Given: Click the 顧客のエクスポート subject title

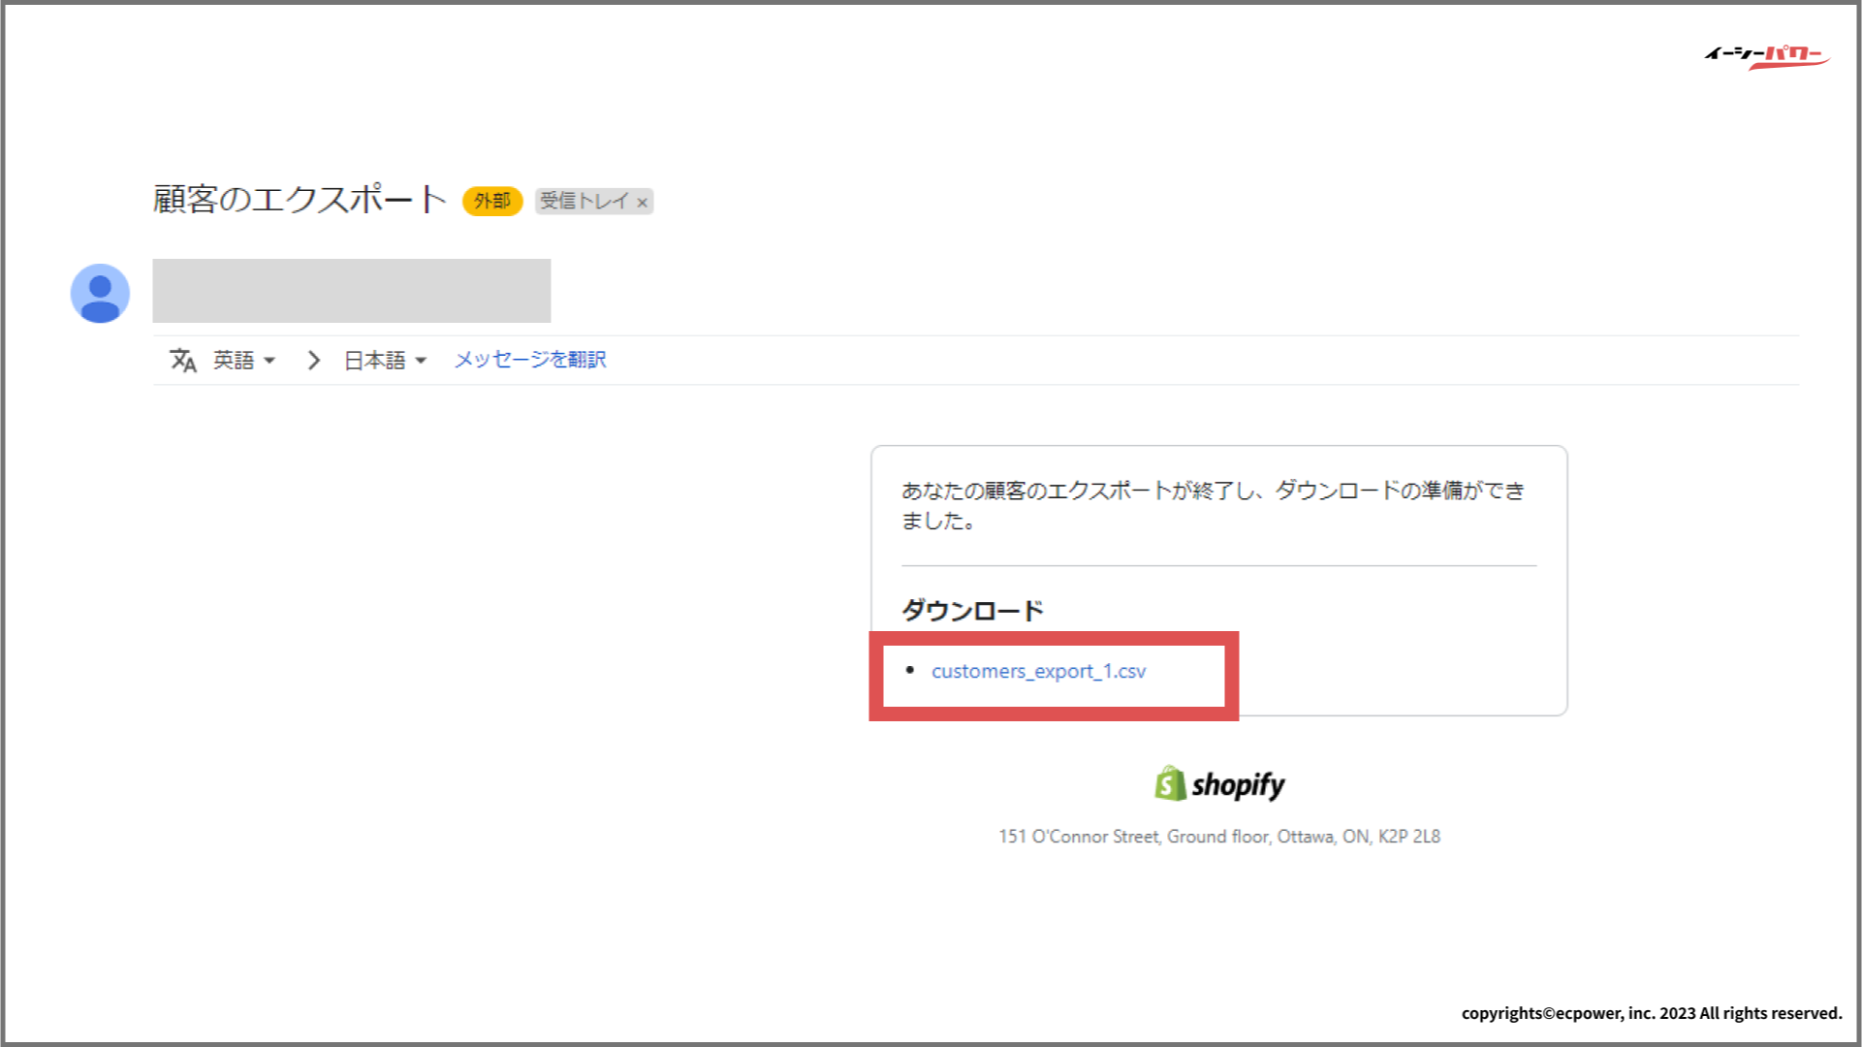Looking at the screenshot, I should click(x=300, y=200).
